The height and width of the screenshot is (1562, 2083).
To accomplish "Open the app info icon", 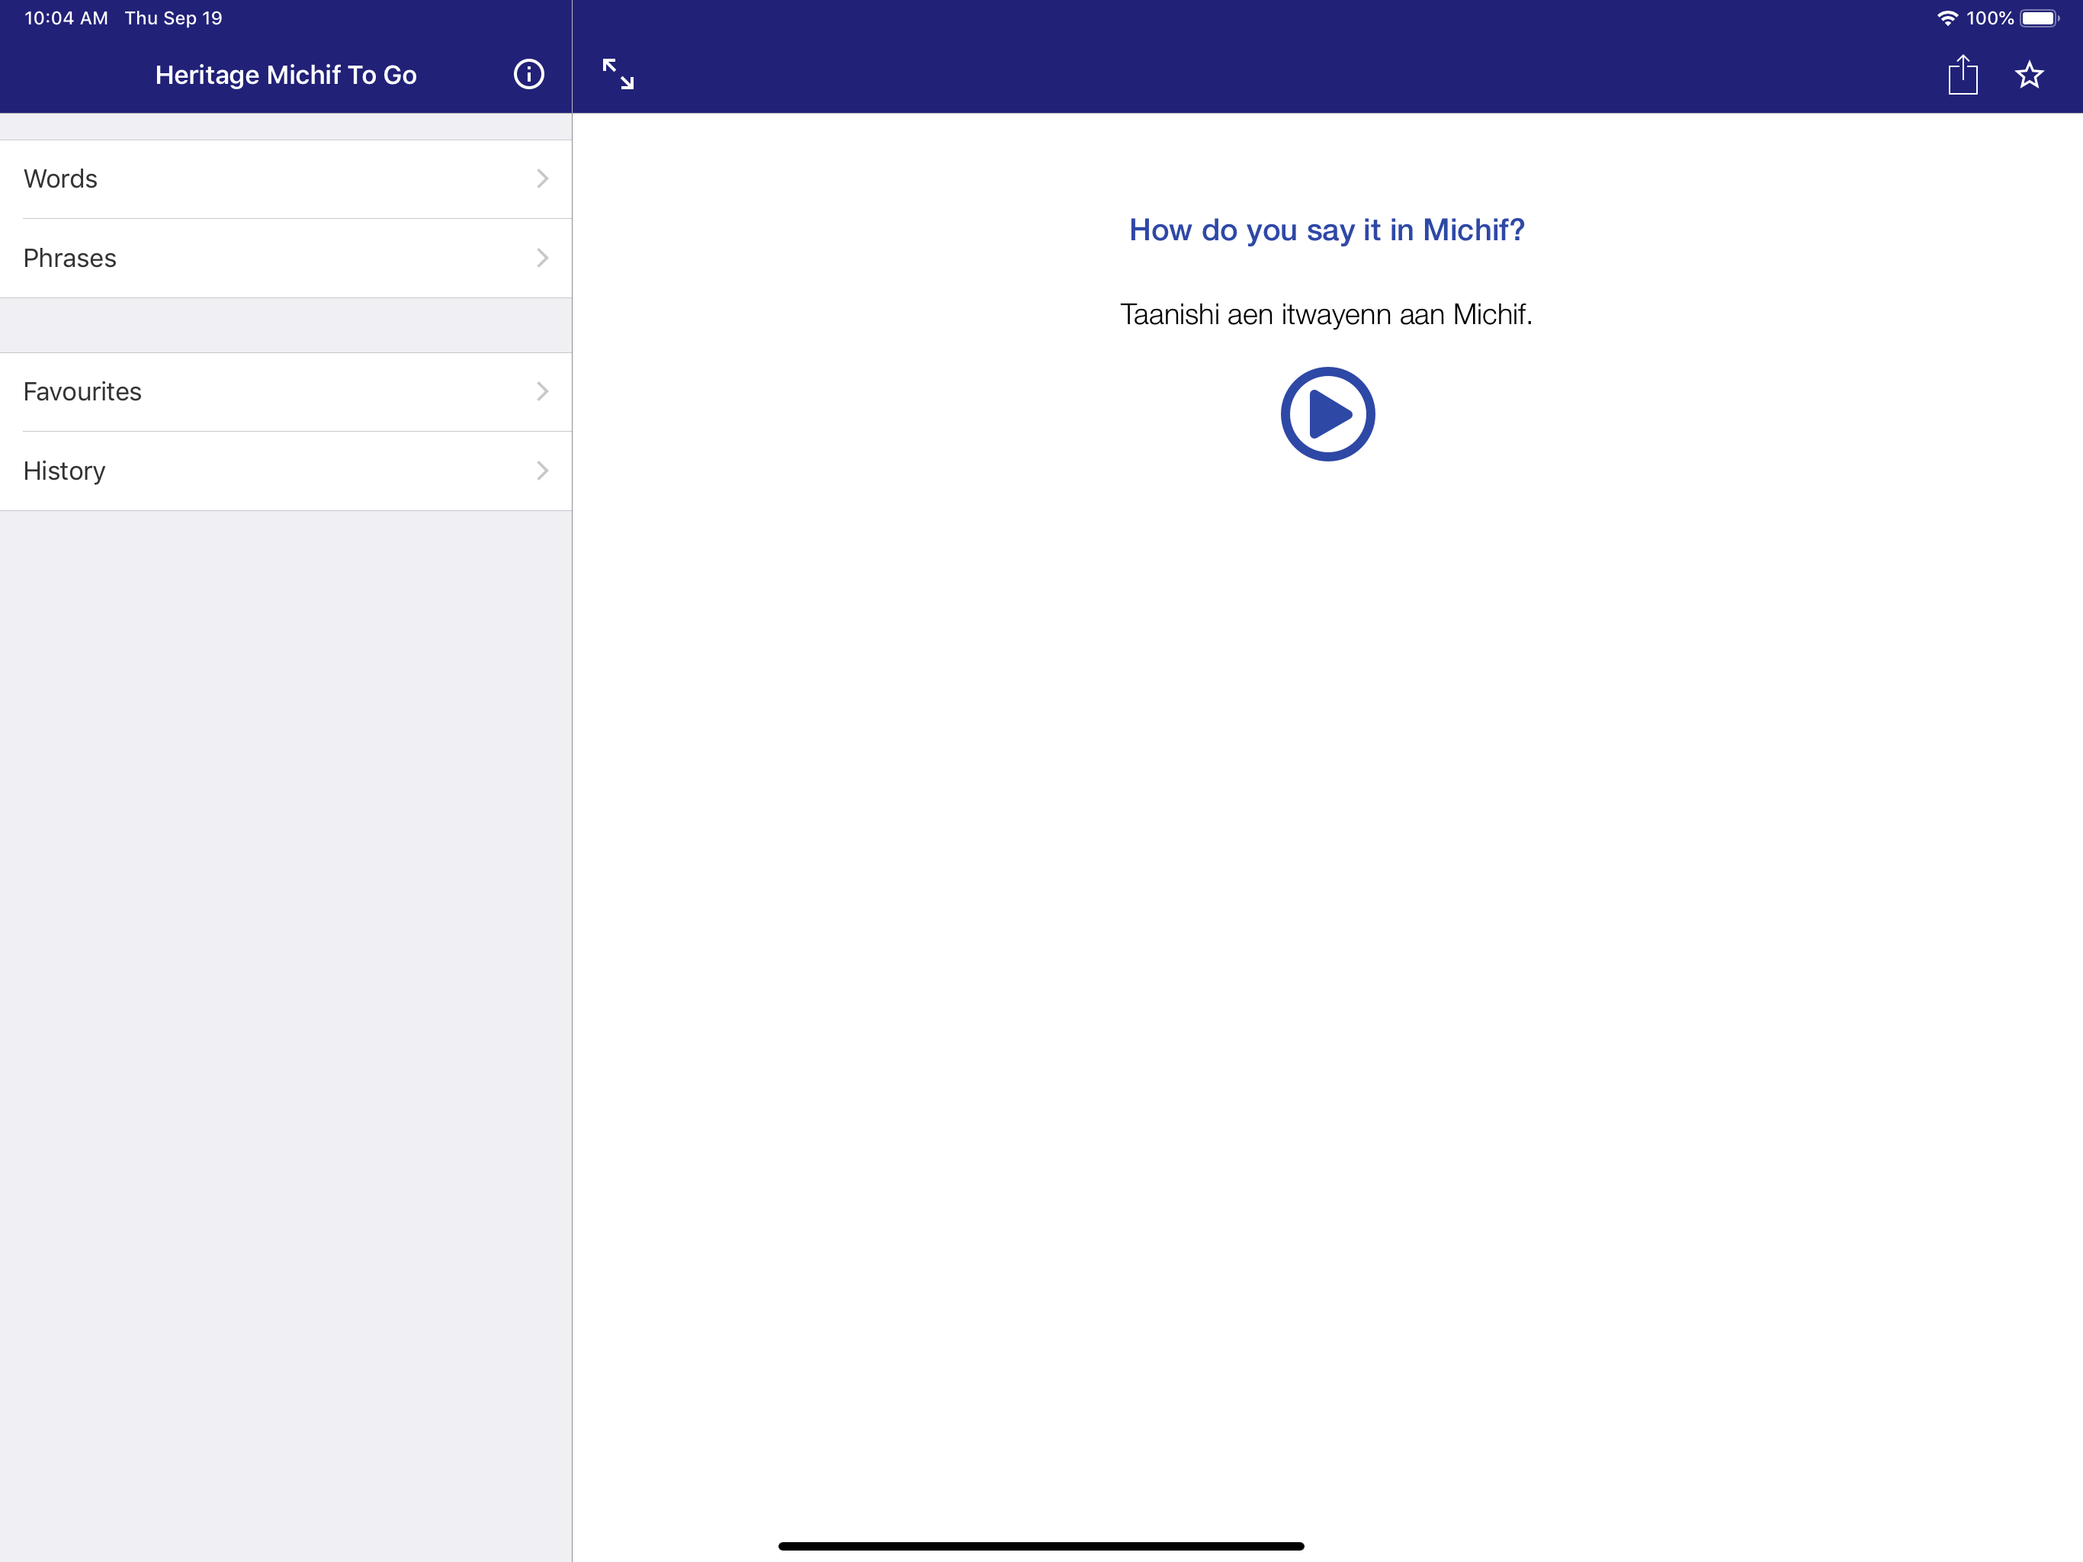I will [x=528, y=75].
